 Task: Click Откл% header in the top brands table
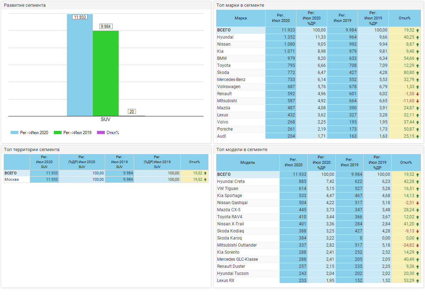(404, 18)
